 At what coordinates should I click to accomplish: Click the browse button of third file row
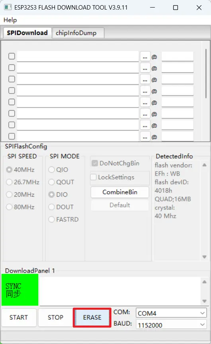click(x=145, y=80)
